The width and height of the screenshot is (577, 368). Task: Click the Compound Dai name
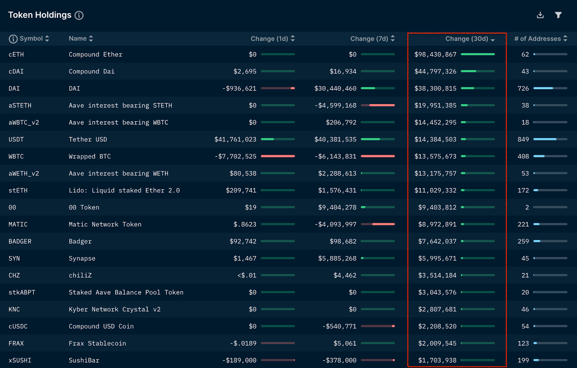(92, 71)
